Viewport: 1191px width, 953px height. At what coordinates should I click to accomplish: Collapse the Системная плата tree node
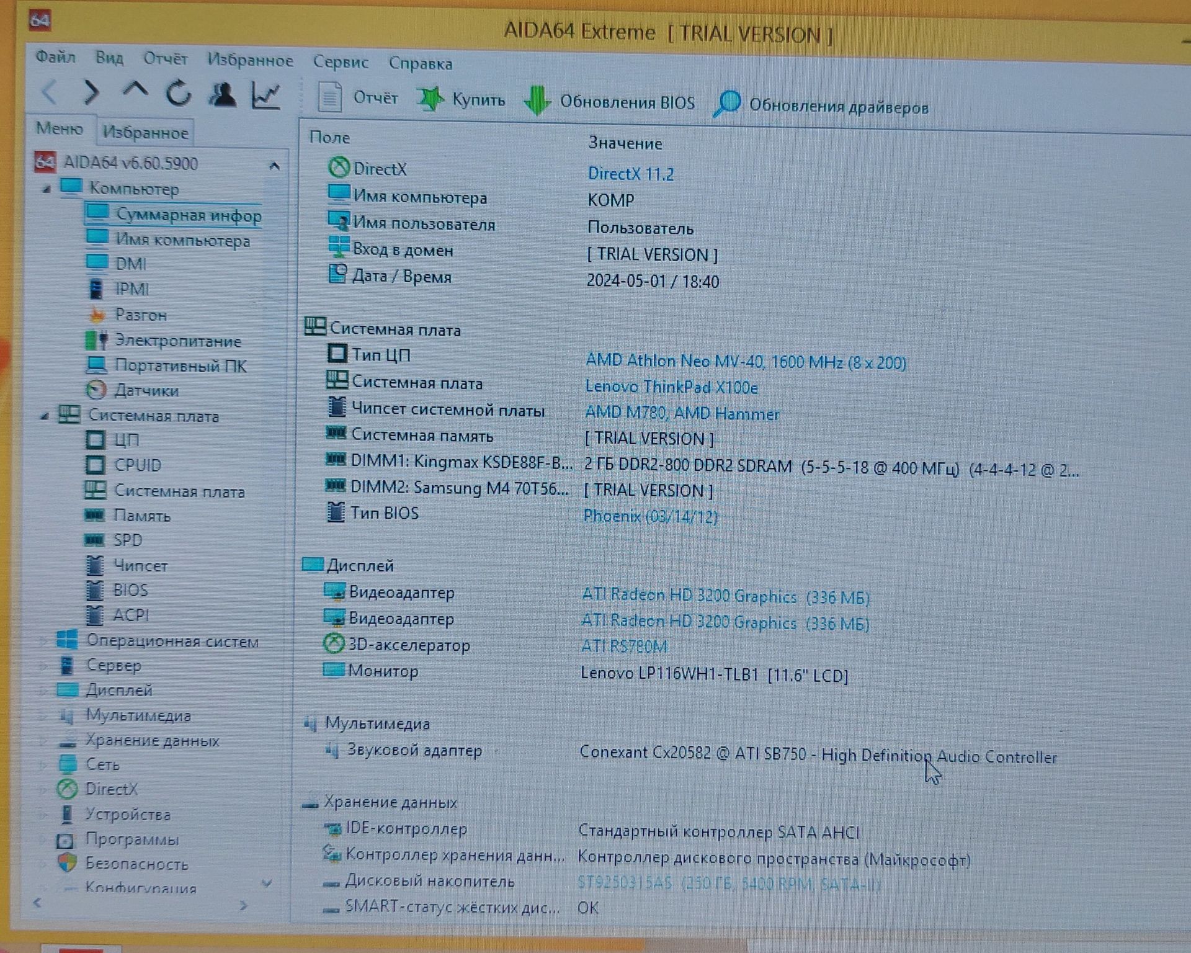pyautogui.click(x=45, y=416)
